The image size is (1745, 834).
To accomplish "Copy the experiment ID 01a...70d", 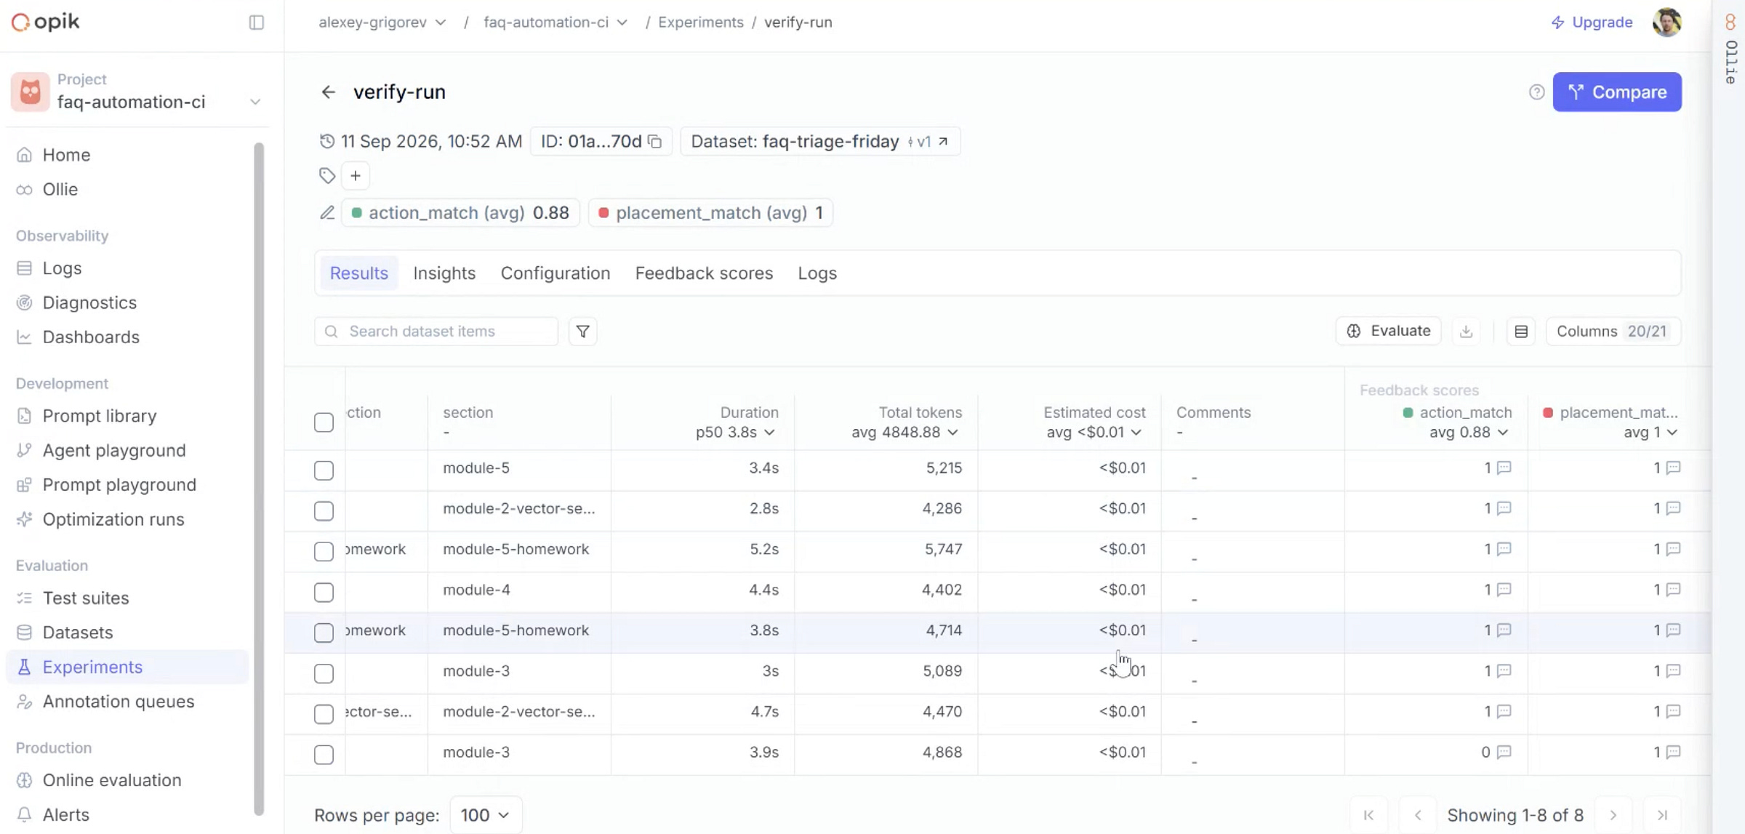I will (x=655, y=141).
